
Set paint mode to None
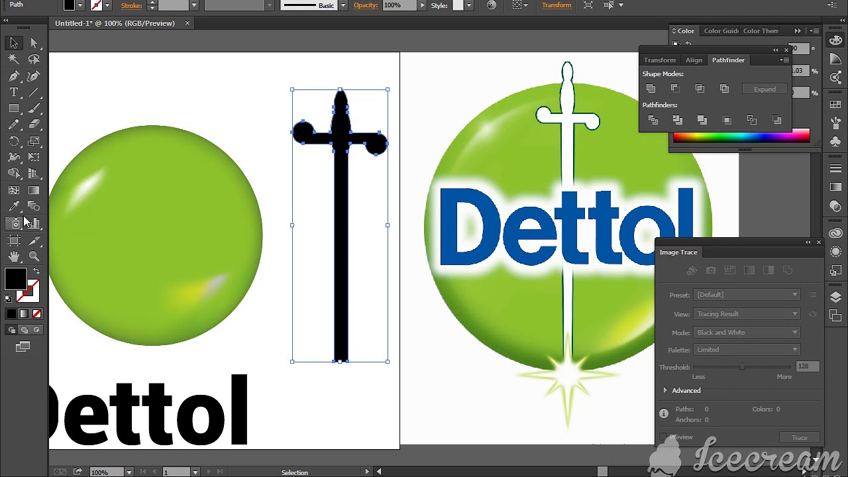coord(36,314)
